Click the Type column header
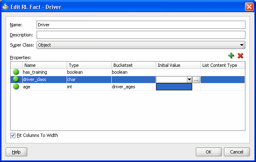Image resolution: width=256 pixels, height=162 pixels. pos(89,65)
